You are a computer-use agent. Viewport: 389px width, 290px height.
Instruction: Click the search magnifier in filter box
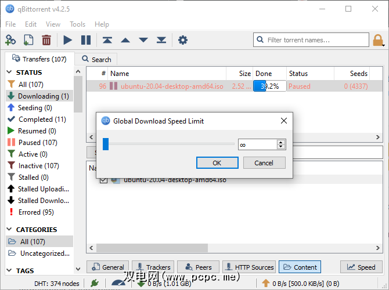260,39
